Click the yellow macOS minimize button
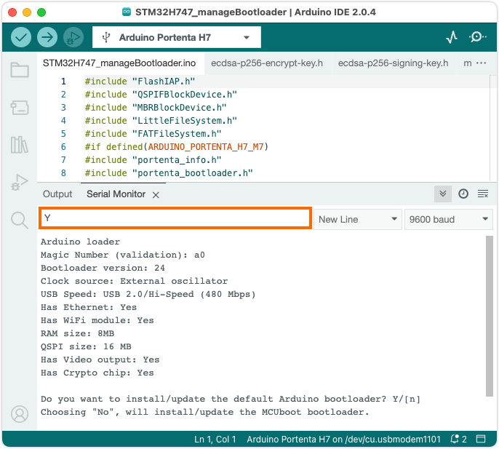The height and width of the screenshot is (449, 499). tap(27, 12)
